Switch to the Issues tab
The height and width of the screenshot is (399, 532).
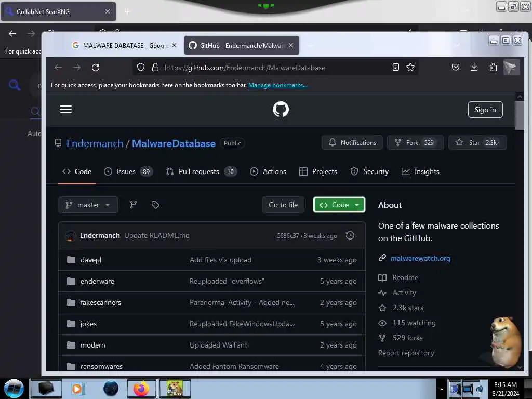pos(128,171)
